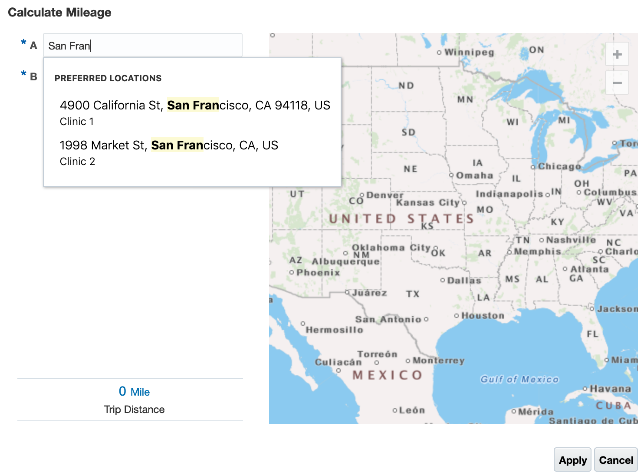This screenshot has width=644, height=476.
Task: Pick the Houston marker on the map
Action: tap(457, 315)
